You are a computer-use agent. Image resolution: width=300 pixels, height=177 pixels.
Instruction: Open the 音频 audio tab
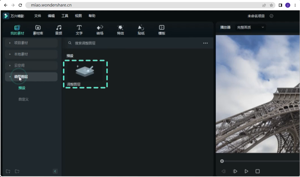click(59, 30)
